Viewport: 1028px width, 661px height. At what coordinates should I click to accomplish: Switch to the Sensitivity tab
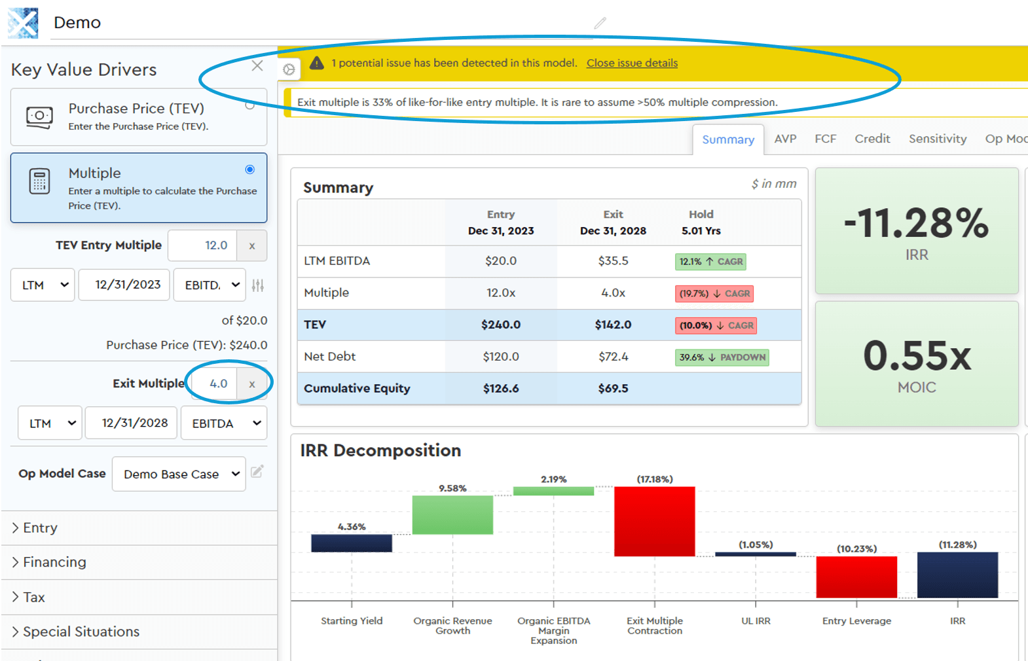(x=937, y=139)
